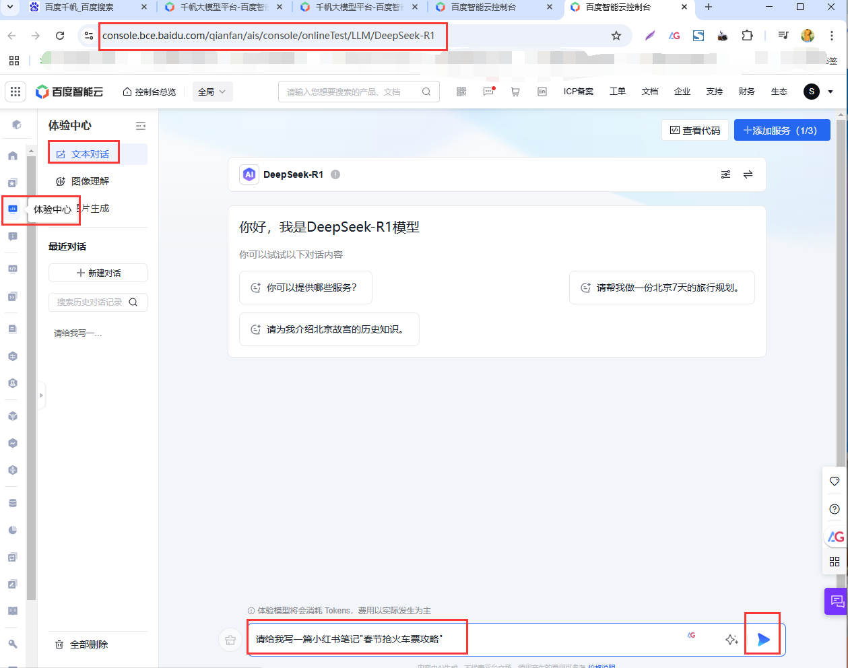
Task: Open the browser extensions puzzle icon
Action: [747, 36]
